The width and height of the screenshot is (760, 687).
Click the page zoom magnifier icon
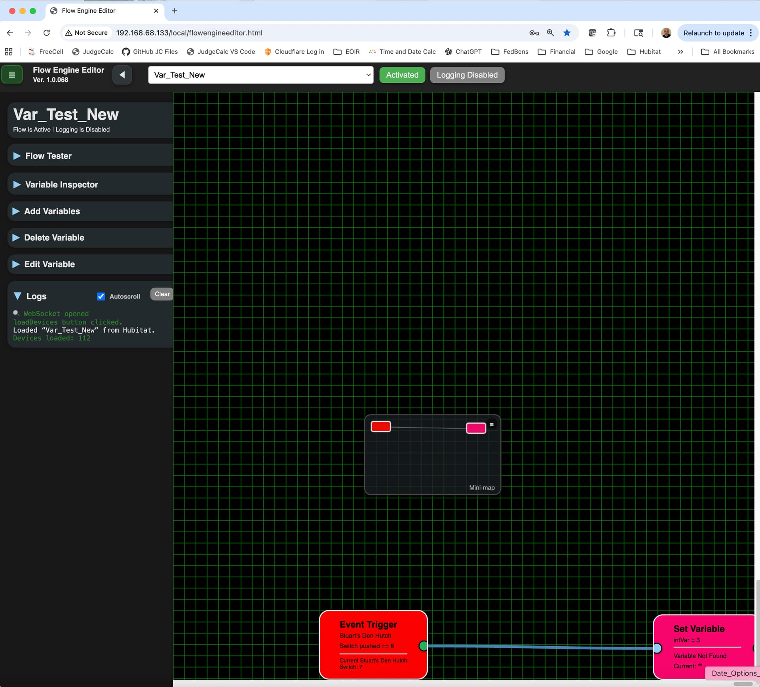click(550, 33)
